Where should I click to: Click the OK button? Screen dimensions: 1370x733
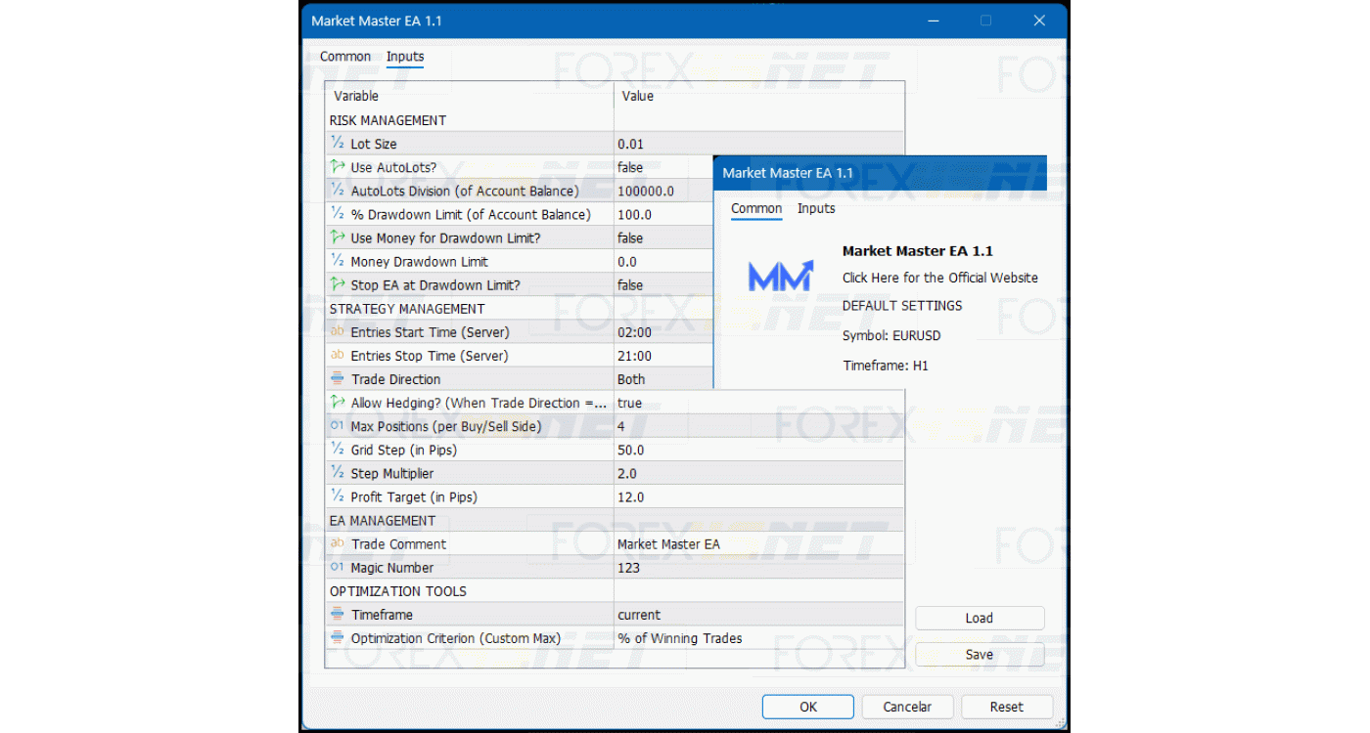808,707
